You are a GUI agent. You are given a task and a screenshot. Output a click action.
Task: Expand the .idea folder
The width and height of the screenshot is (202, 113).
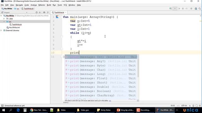coord(4,19)
